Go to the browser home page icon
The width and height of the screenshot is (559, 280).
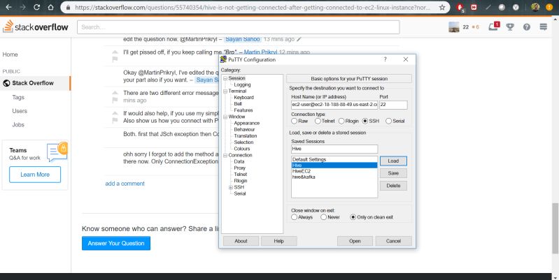50,7
